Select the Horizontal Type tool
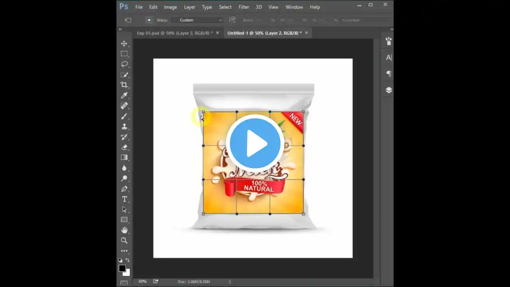510x287 pixels. click(x=124, y=199)
